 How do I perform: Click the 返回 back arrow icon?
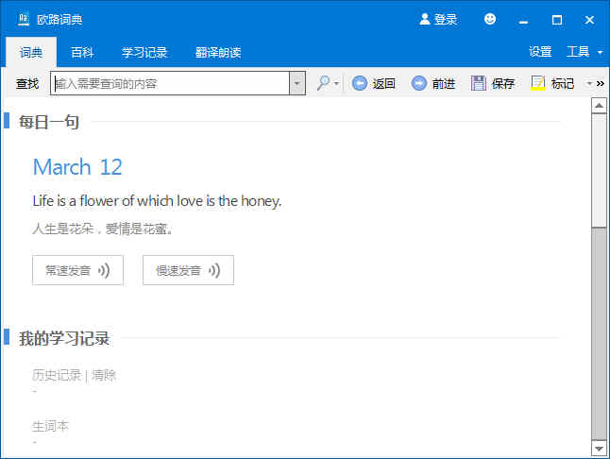pos(359,83)
